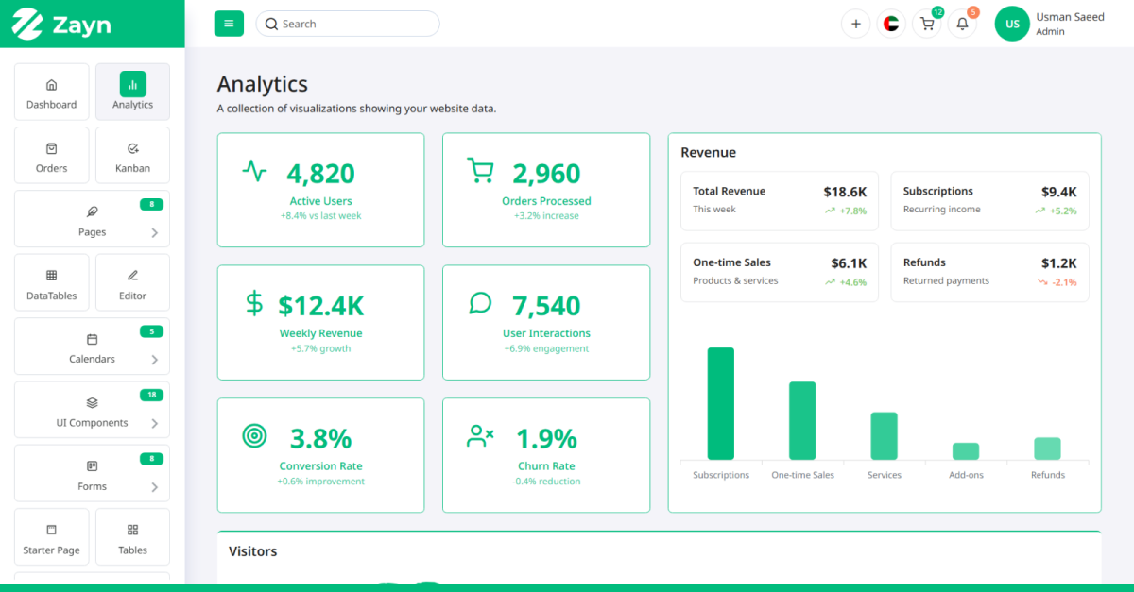1134x592 pixels.
Task: Open the Usman Saeed Admin profile name
Action: [x=1070, y=24]
